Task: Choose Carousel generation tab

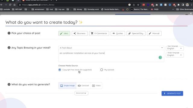Action: coord(83,85)
